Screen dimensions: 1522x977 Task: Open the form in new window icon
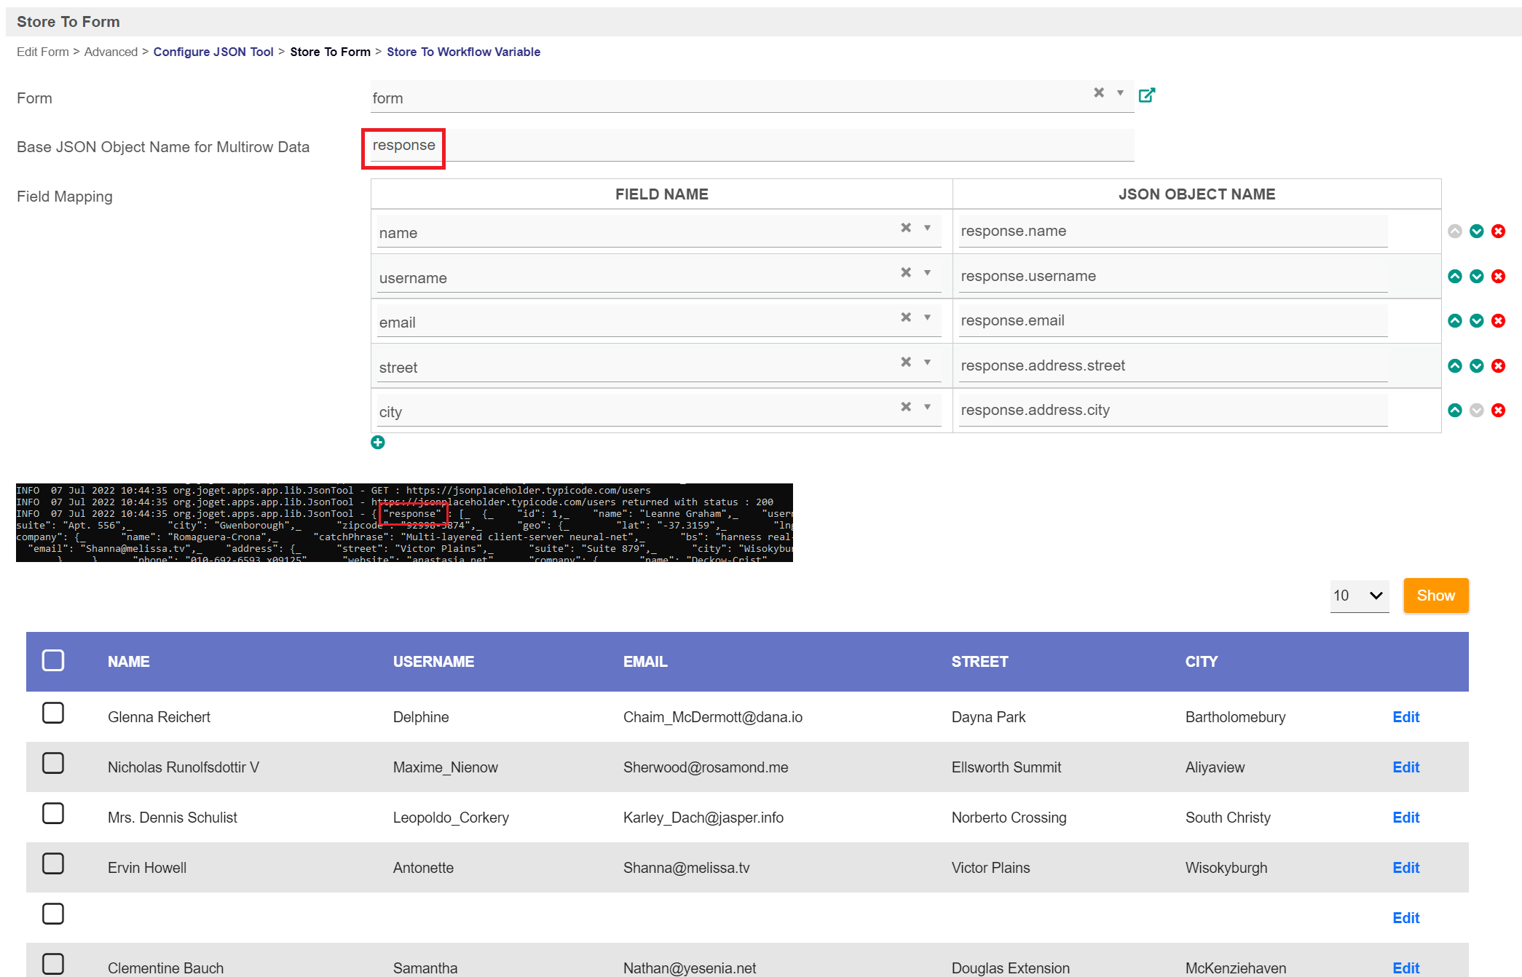(1147, 95)
